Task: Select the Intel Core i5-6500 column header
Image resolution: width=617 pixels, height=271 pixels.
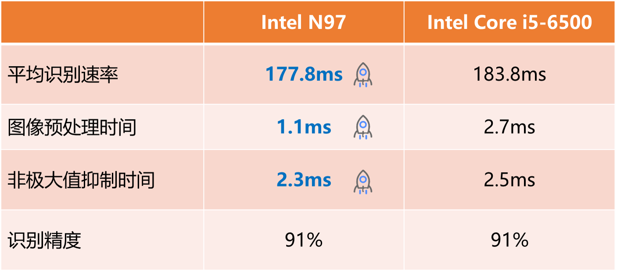Action: (x=509, y=22)
